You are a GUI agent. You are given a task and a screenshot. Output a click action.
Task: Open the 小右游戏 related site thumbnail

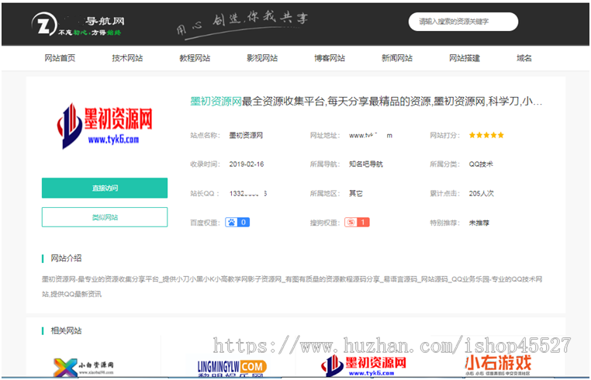coord(497,364)
